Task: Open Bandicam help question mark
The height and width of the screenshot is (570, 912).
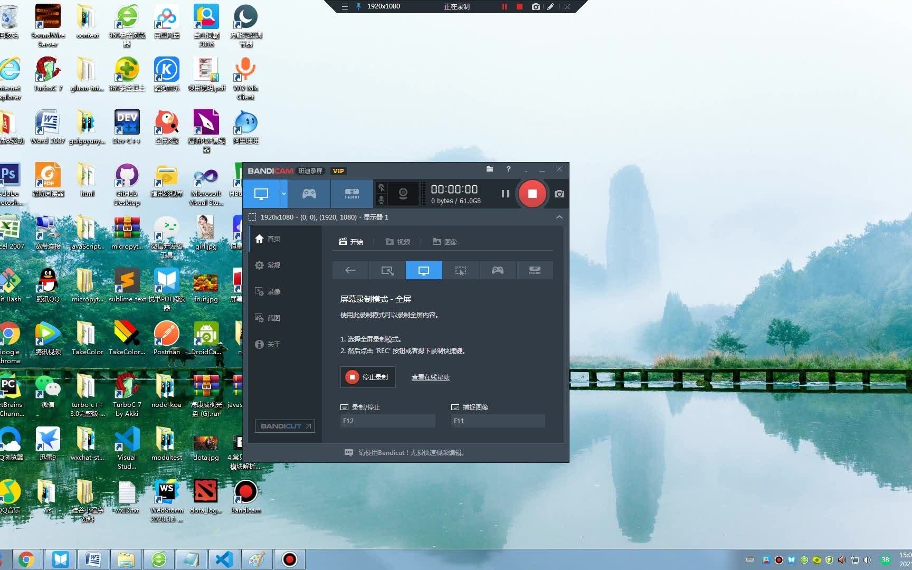Action: 508,169
